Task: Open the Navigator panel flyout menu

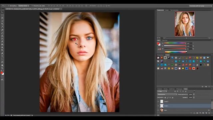Action: 212,10
